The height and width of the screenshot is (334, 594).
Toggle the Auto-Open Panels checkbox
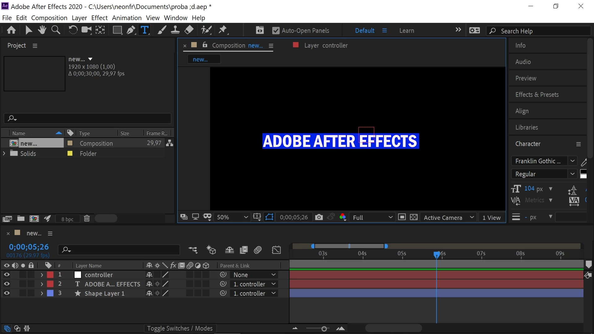[276, 31]
